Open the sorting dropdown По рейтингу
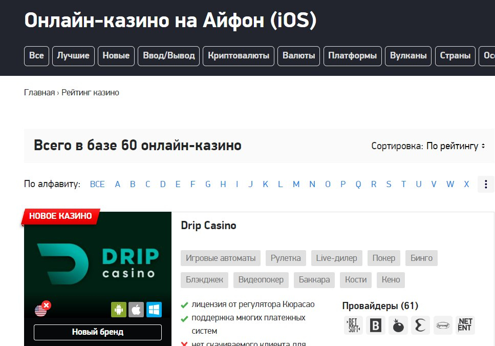495x346 pixels. click(x=456, y=146)
